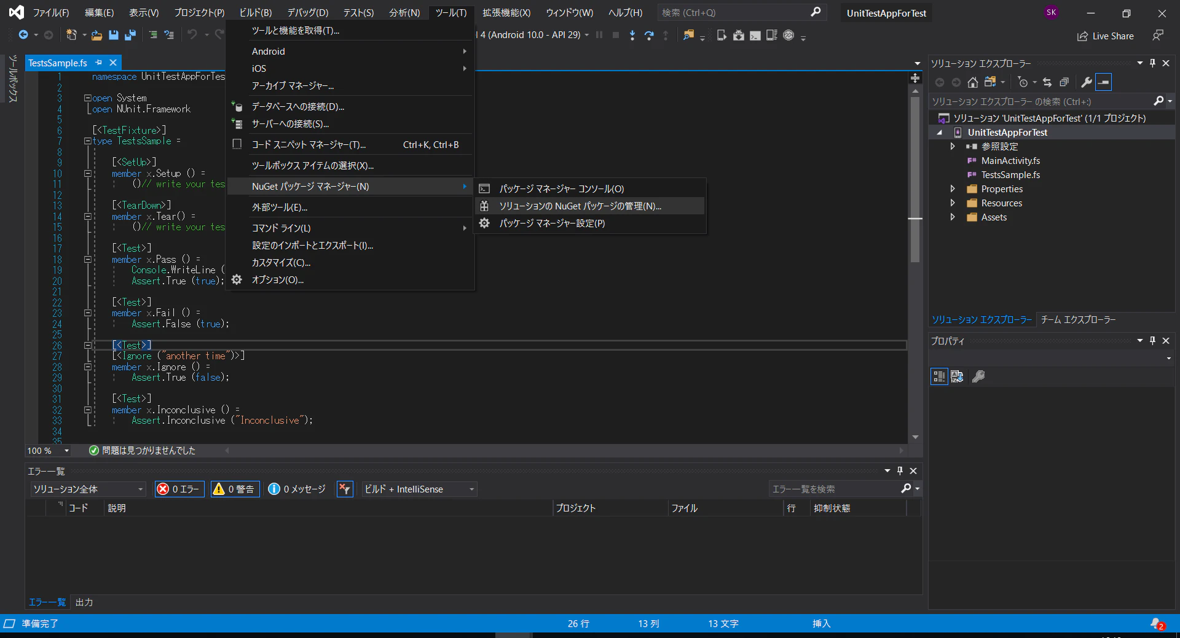Image resolution: width=1180 pixels, height=638 pixels.
Task: Toggle the Preview Selected Items button in Solution Explorer
Action: click(x=1104, y=82)
